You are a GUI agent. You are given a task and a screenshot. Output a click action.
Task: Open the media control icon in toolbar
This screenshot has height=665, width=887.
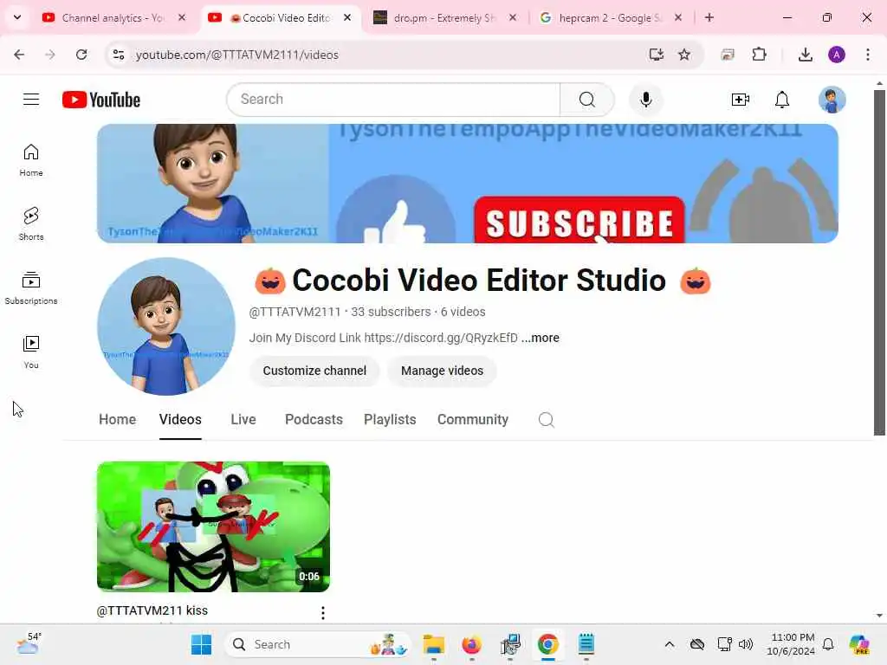(x=728, y=55)
